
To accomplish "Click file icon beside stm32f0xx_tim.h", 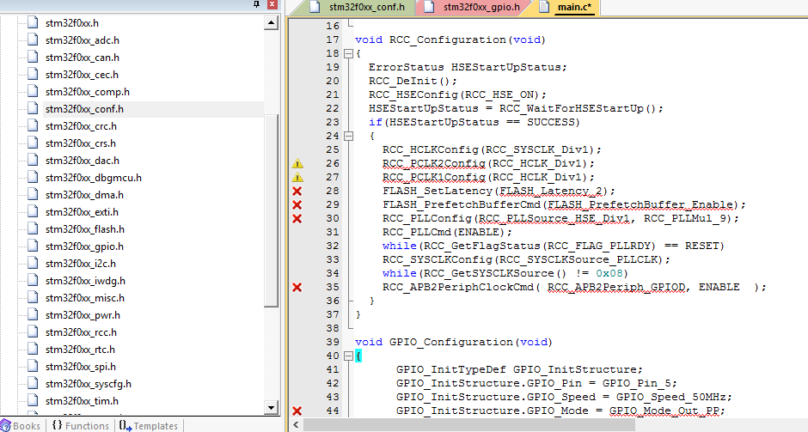I will 33,400.
